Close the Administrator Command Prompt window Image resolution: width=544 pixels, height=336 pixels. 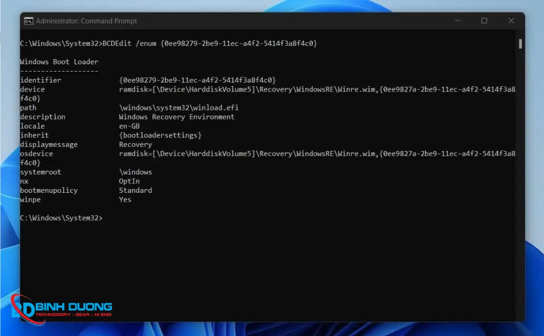click(511, 21)
